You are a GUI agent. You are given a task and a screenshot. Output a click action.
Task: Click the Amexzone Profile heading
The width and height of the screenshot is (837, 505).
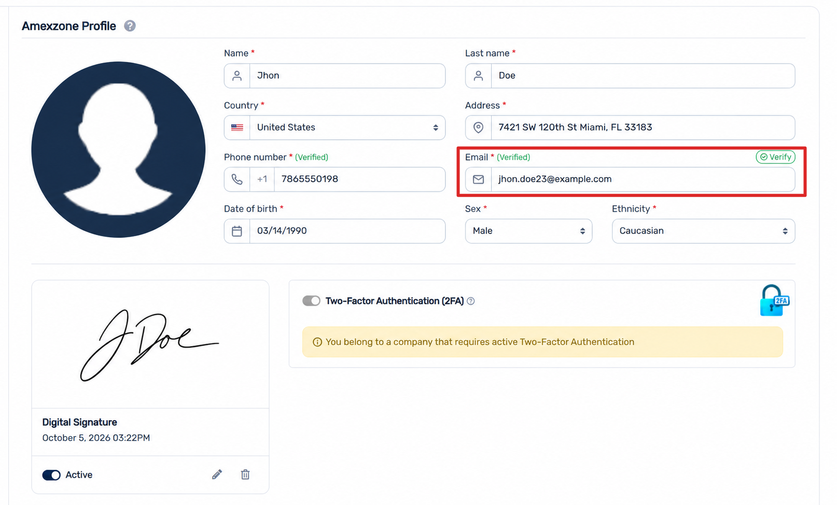click(69, 26)
